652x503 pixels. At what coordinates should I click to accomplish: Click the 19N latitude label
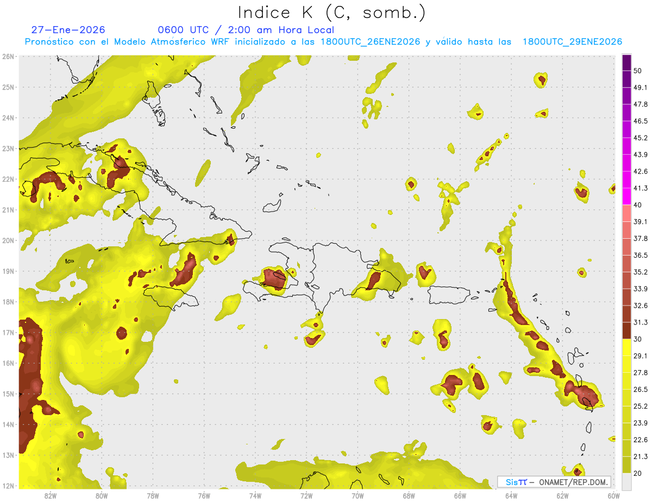click(x=8, y=271)
